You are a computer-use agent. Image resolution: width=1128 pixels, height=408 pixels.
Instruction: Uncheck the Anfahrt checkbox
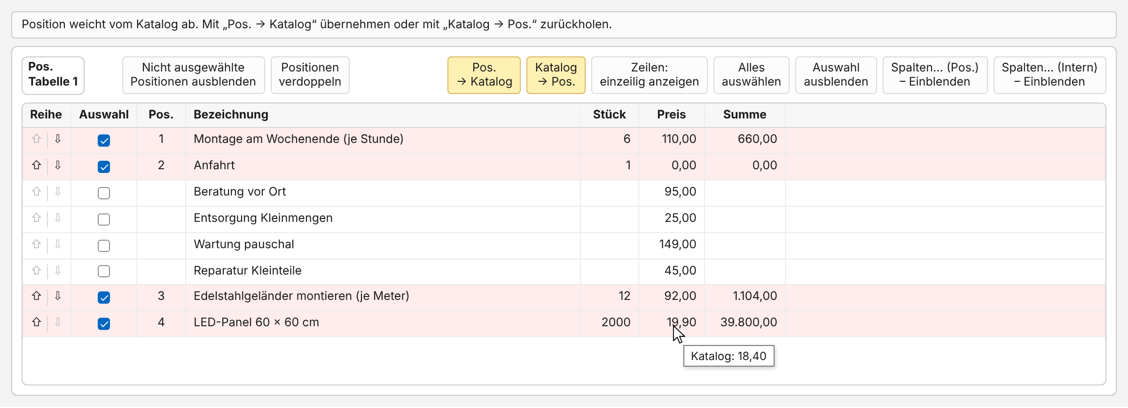[x=104, y=167]
